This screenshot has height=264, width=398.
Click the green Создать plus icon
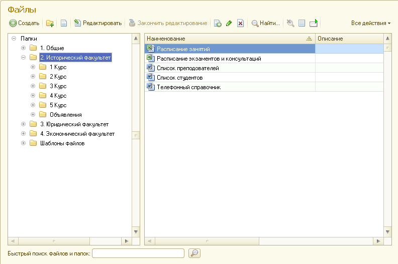tap(13, 23)
